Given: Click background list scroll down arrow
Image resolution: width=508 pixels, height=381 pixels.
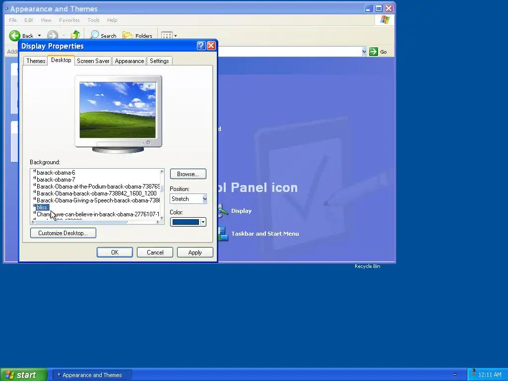Looking at the screenshot, I should pyautogui.click(x=162, y=218).
